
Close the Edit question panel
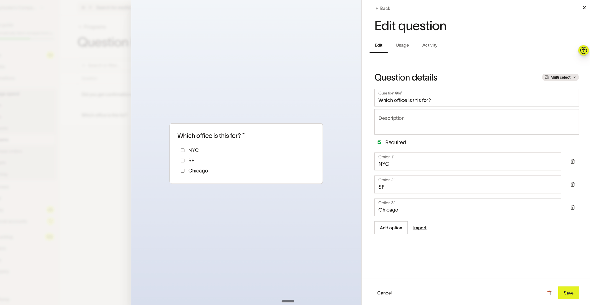pyautogui.click(x=584, y=8)
